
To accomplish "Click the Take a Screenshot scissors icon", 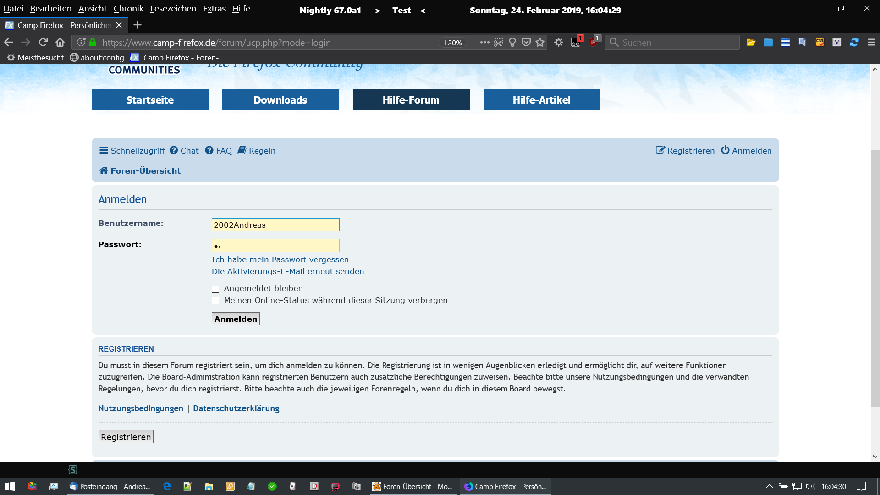I will pyautogui.click(x=498, y=42).
